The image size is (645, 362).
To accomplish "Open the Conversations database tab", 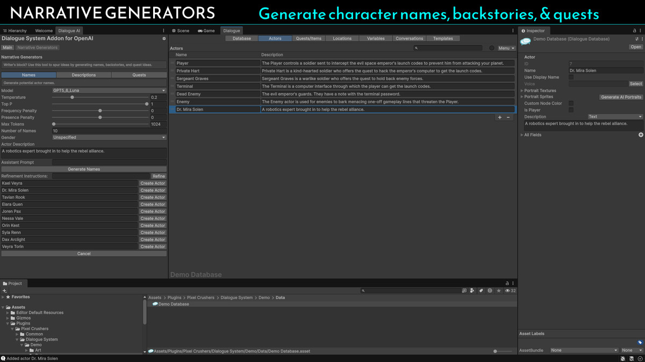I will pos(410,39).
